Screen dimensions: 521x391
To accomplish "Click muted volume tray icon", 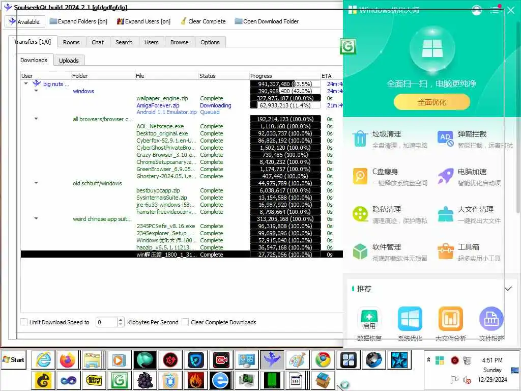I will [467, 380].
